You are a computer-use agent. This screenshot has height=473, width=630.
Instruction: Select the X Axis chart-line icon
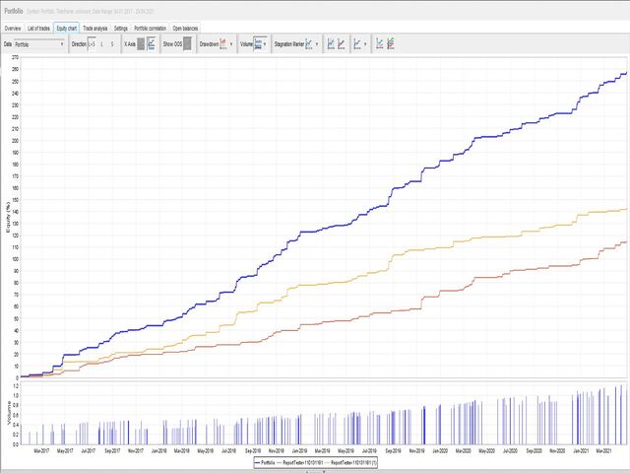pos(151,43)
